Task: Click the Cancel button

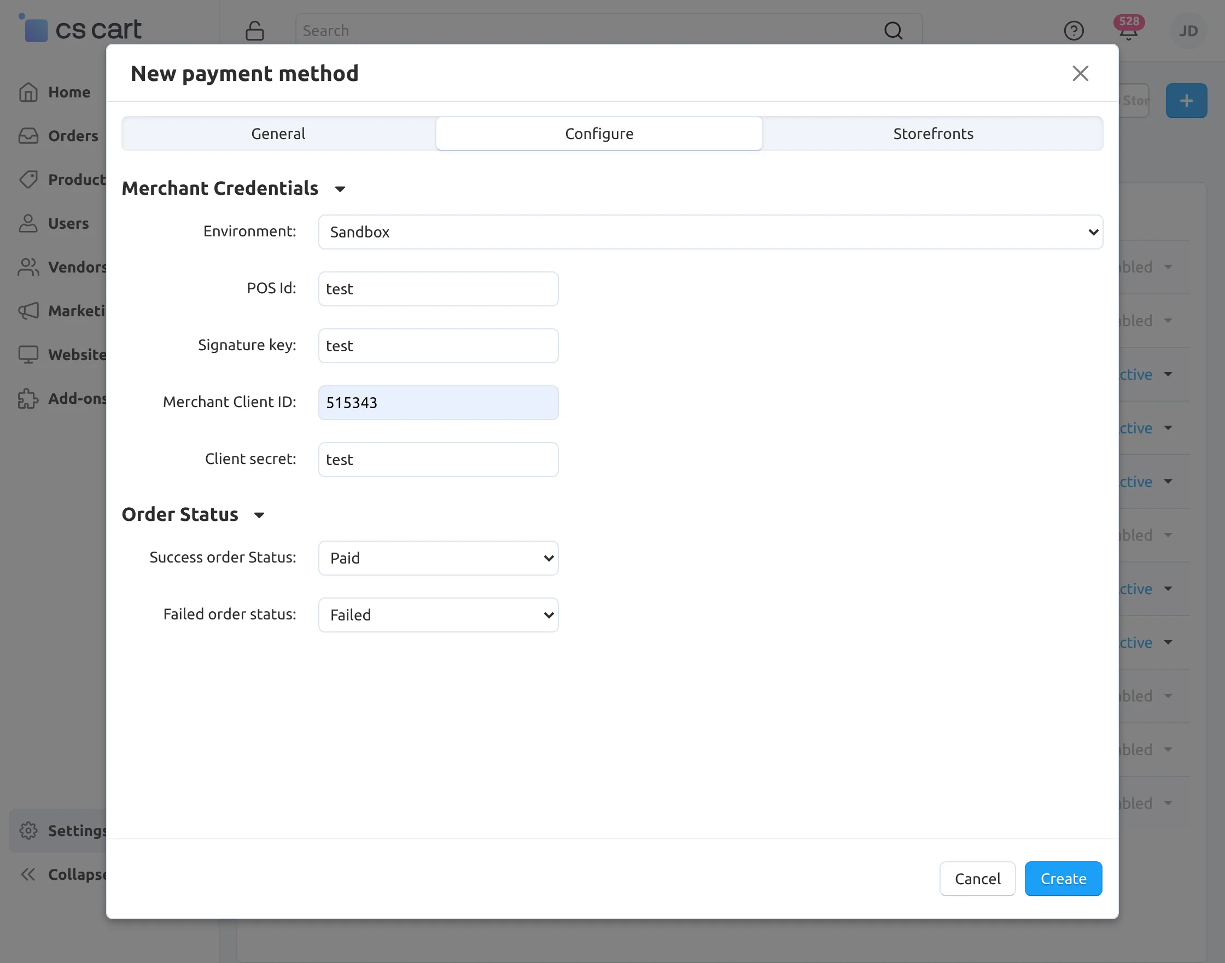Action: click(977, 878)
